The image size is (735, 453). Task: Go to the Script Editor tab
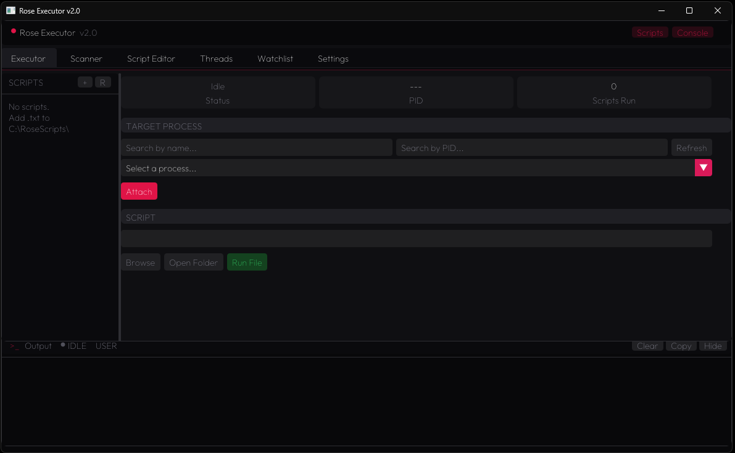tap(151, 59)
